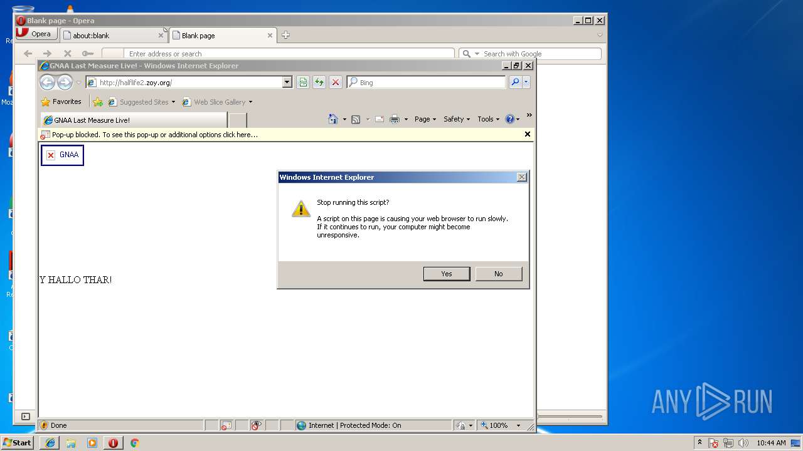Open the Tools menu
Screen dimensions: 803x451
488,119
